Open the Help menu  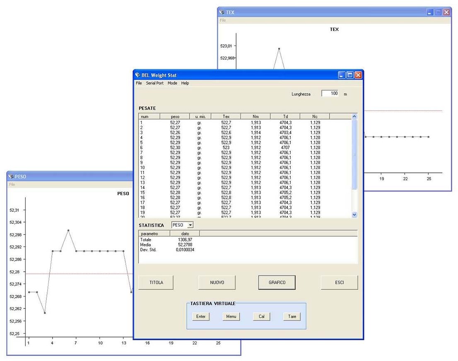185,83
